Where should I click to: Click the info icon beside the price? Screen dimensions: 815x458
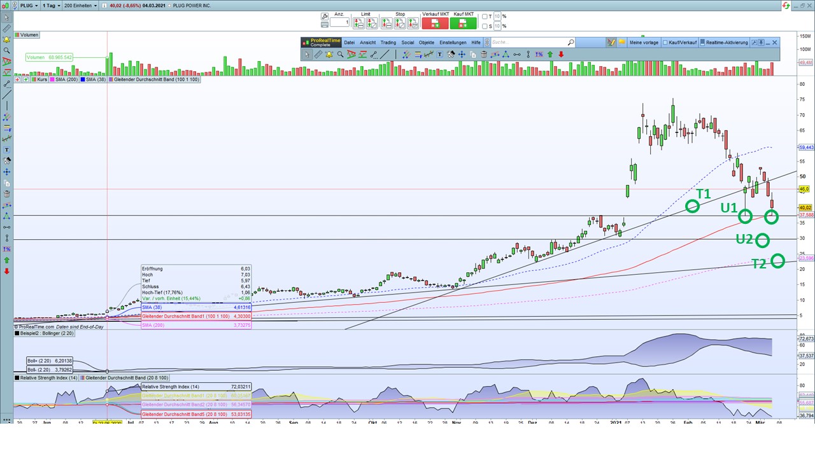pos(104,5)
